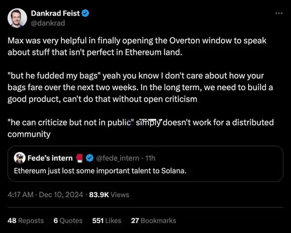Open Dankrad Feist's profile avatar
Image resolution: width=291 pixels, height=233 pixels.
[17, 18]
